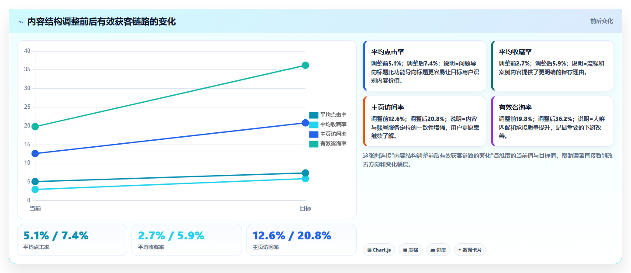
Task: Click the 2.7% / 5.9% stat card
Action: click(x=187, y=240)
